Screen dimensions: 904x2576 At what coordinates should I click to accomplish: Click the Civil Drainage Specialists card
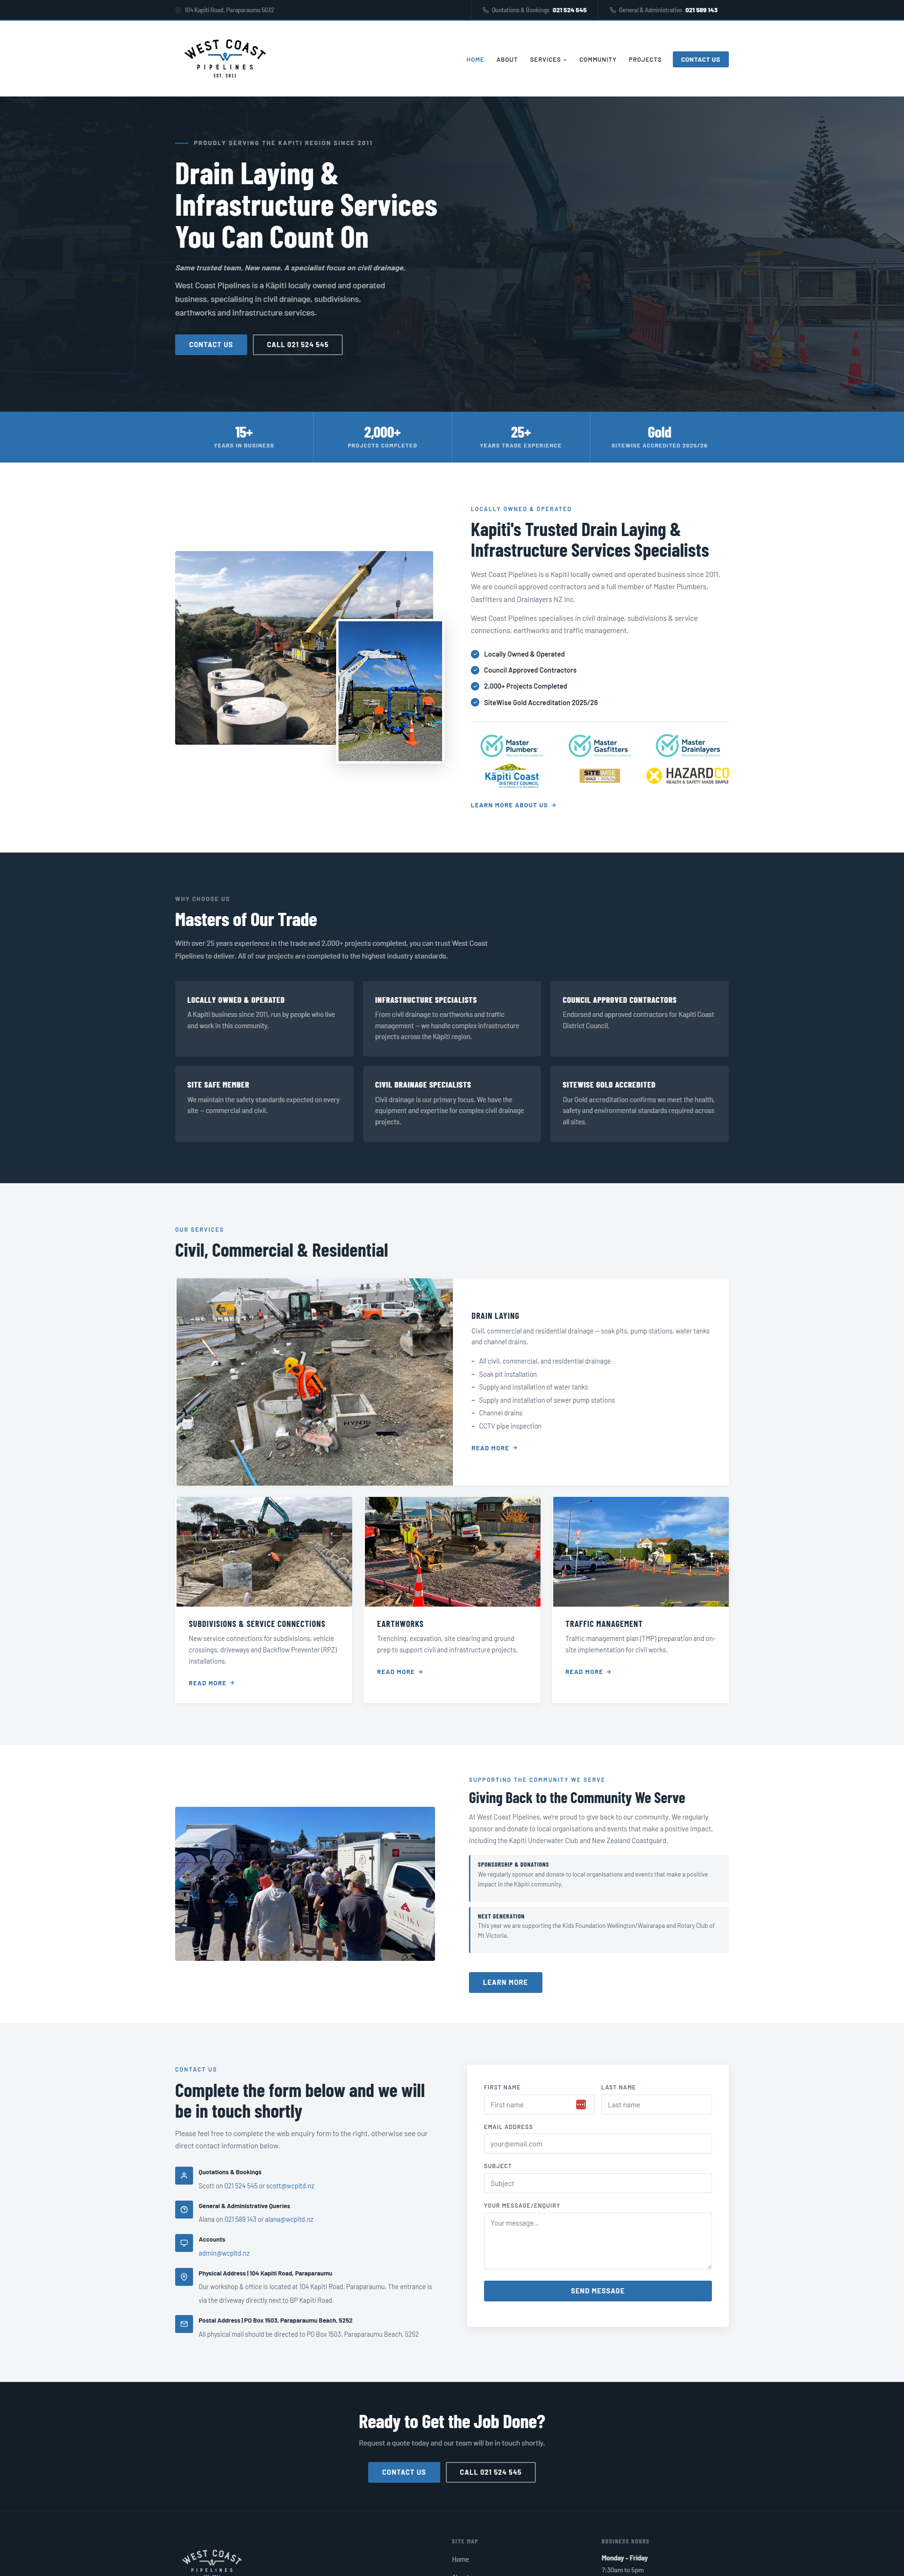pos(452,1104)
